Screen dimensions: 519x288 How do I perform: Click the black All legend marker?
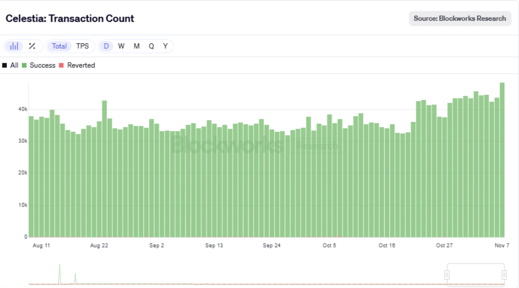pyautogui.click(x=5, y=66)
